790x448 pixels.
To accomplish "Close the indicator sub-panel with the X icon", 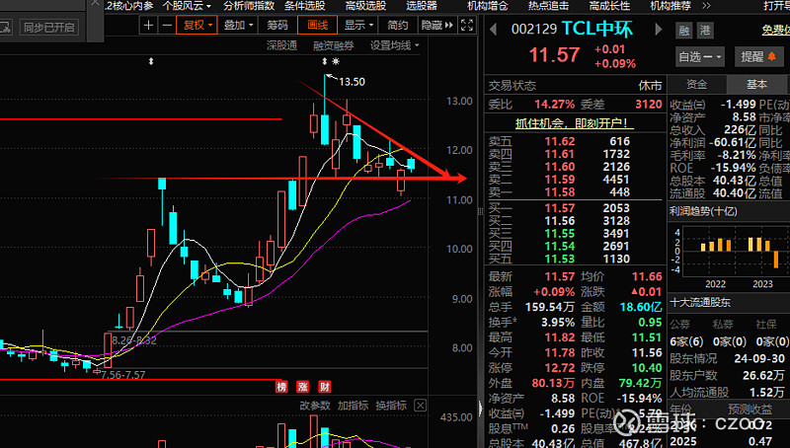I will point(421,406).
